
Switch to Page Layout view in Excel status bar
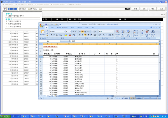coord(133,98)
